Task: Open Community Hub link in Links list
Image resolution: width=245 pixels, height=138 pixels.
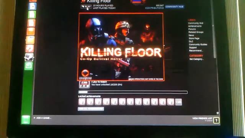Action: pyautogui.click(x=196, y=23)
